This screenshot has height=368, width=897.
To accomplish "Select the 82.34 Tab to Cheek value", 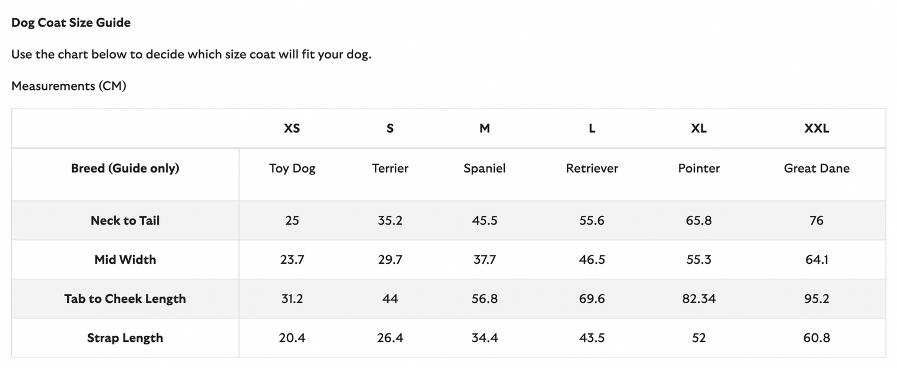I will [698, 298].
